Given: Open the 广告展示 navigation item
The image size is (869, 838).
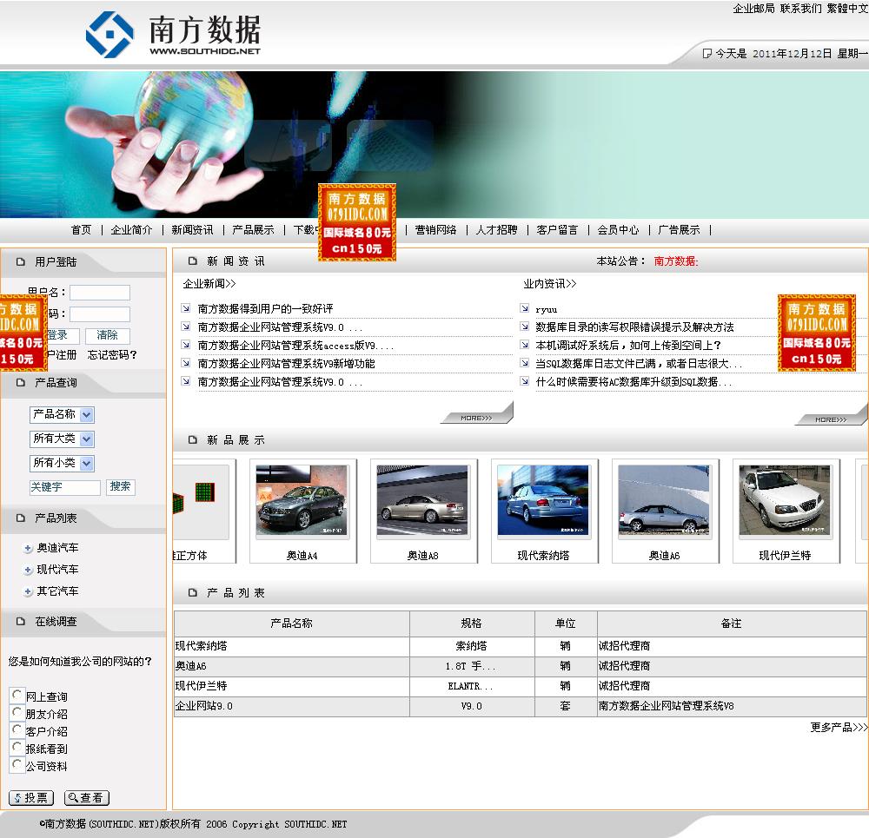Looking at the screenshot, I should (680, 230).
